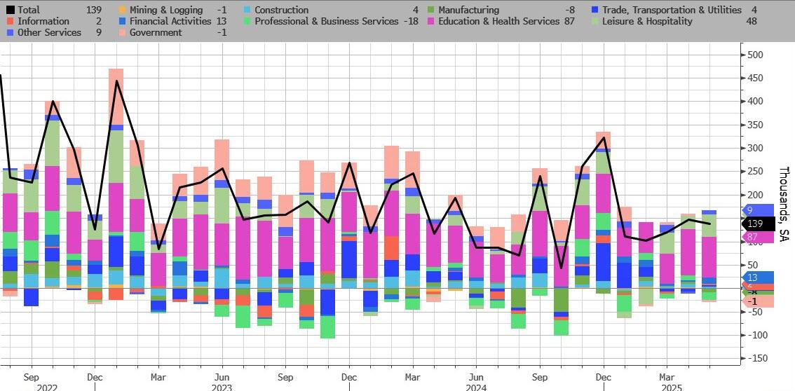The width and height of the screenshot is (795, 391).
Task: Select the Government legend entry
Action: (156, 32)
